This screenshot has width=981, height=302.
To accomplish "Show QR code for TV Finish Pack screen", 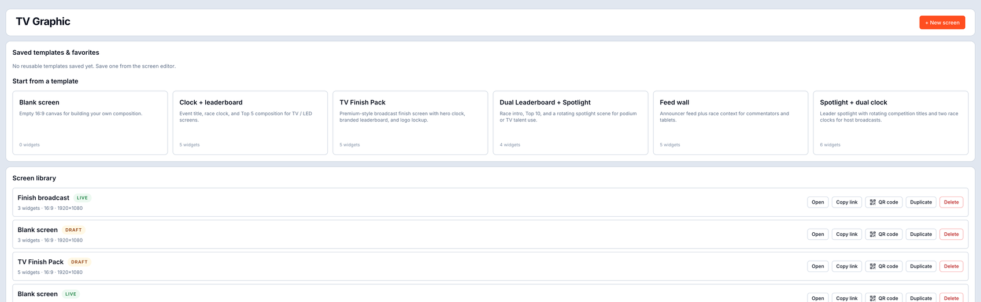I will [x=884, y=266].
